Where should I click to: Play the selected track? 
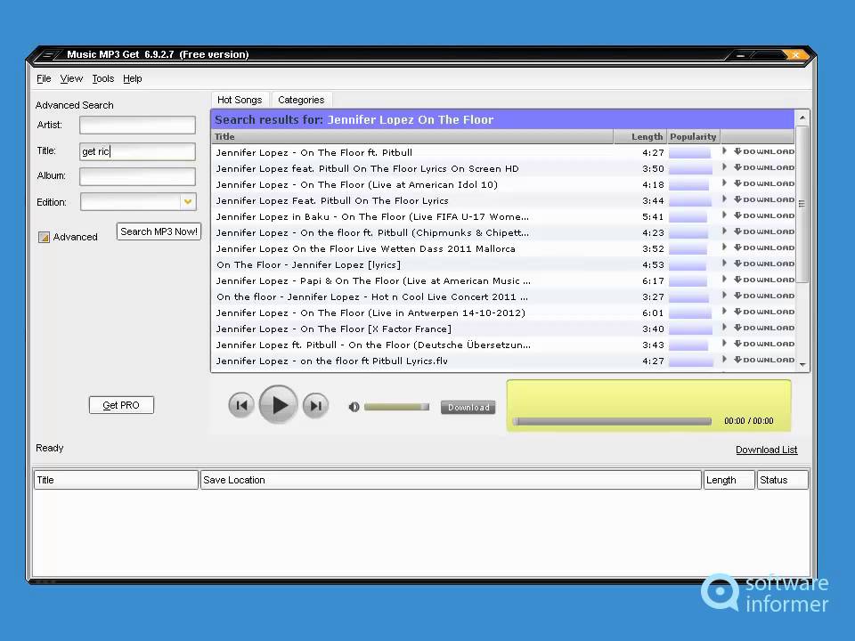point(278,405)
